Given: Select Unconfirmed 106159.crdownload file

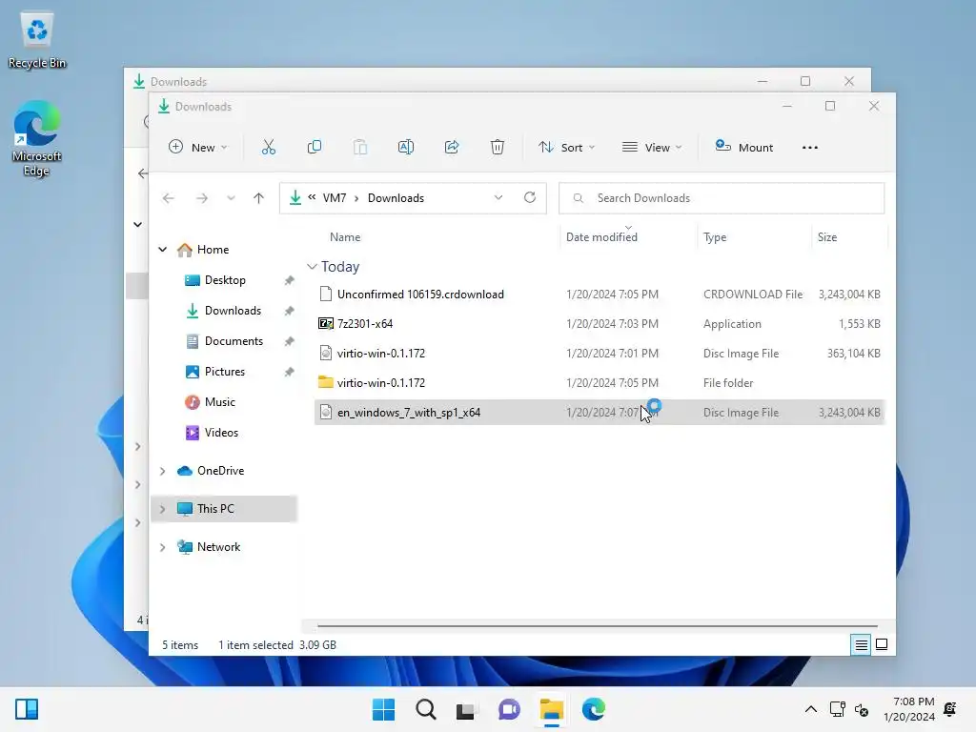Looking at the screenshot, I should (x=600, y=295).
